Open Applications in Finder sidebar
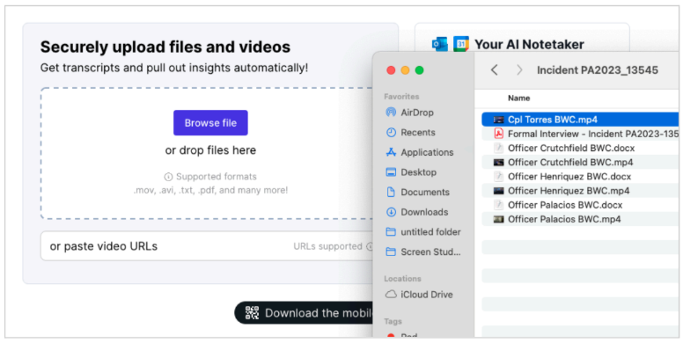 click(x=420, y=152)
